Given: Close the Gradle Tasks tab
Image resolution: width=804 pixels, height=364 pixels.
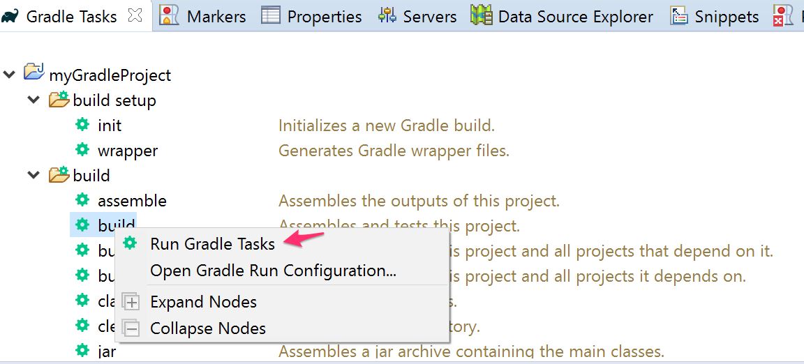Looking at the screenshot, I should [x=135, y=15].
